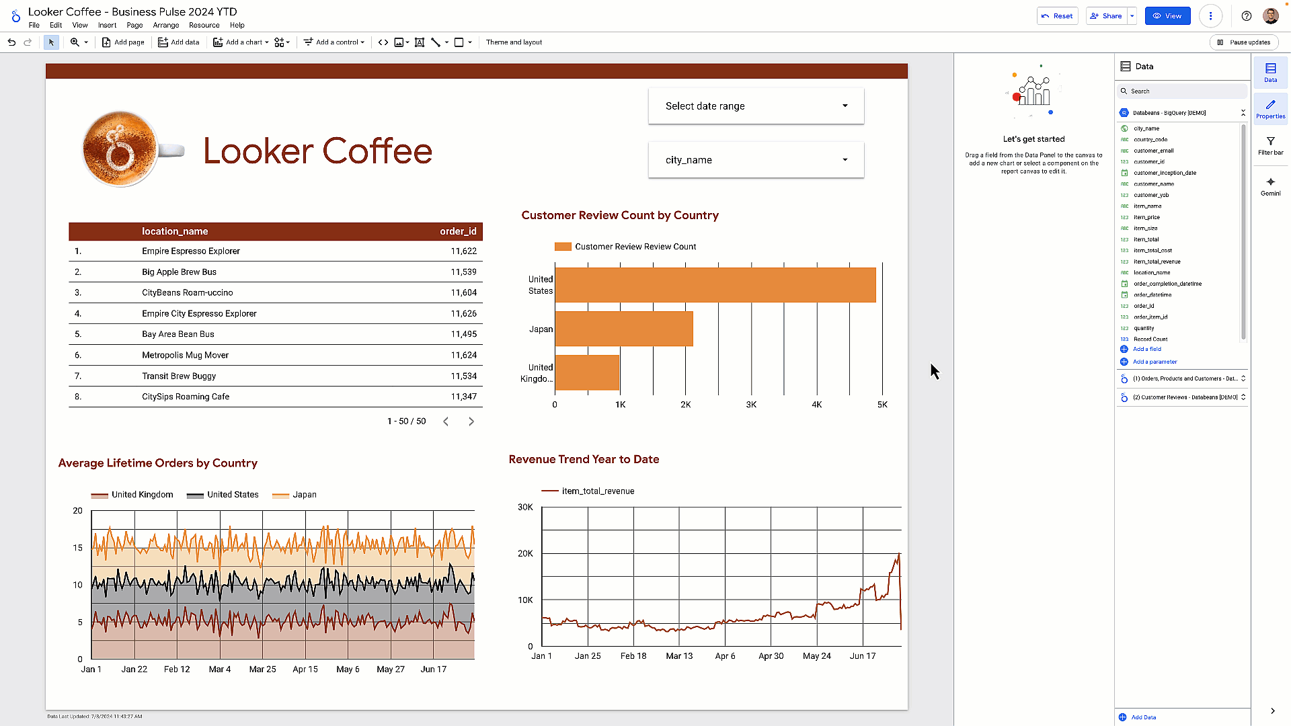Viewport: 1291px width, 726px height.
Task: Open the Insert menu
Action: (107, 26)
